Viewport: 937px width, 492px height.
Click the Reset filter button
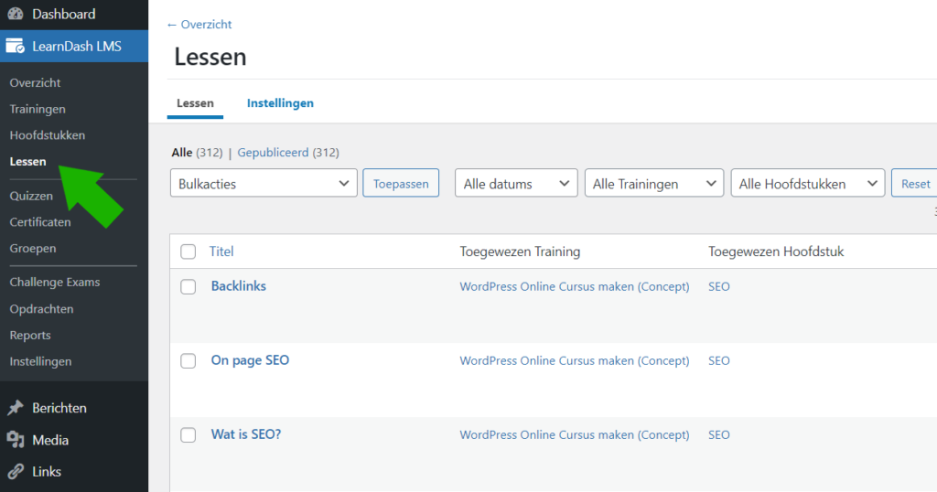(914, 184)
